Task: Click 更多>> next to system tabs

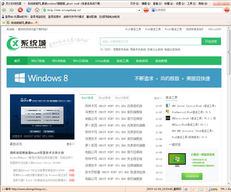Action: pyautogui.click(x=158, y=98)
